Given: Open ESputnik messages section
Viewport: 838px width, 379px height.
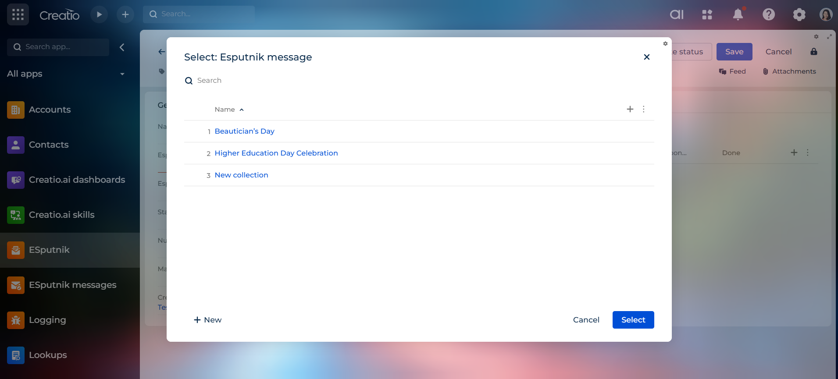Looking at the screenshot, I should pyautogui.click(x=70, y=285).
